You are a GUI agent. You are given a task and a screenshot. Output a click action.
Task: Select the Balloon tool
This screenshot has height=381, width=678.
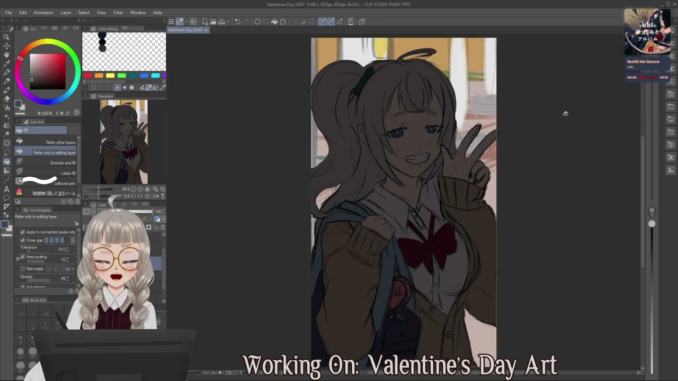6,197
